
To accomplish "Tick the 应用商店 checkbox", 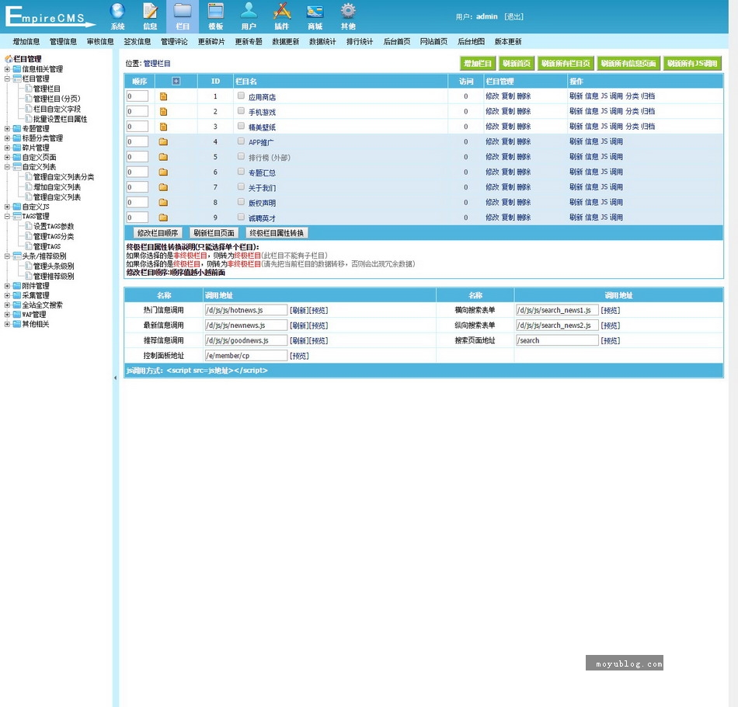I will (x=241, y=96).
